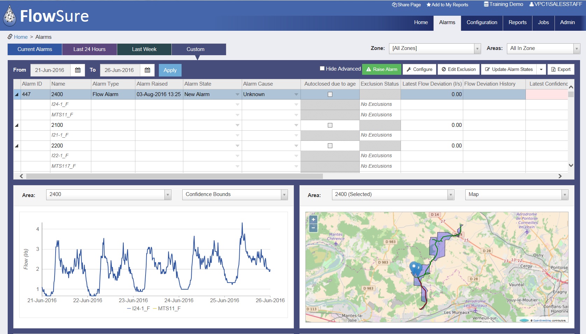
Task: Open the From date calendar picker
Action: pos(78,70)
